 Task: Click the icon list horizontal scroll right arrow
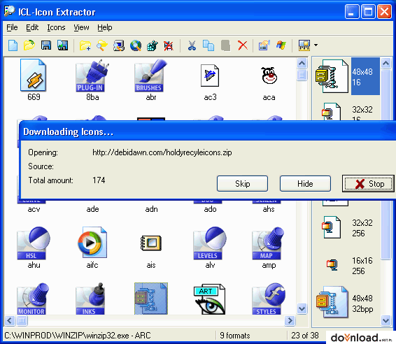coord(290,321)
